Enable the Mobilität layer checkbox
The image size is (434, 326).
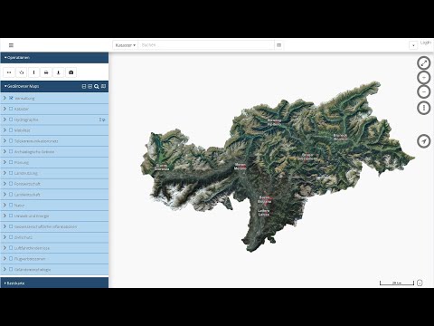11,130
